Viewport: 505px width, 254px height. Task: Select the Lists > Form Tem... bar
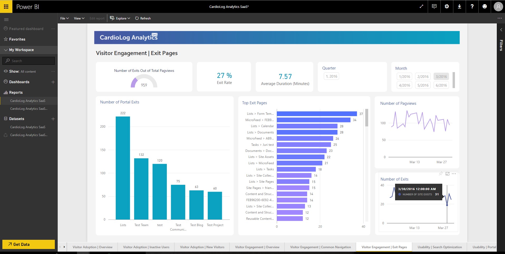(x=317, y=114)
